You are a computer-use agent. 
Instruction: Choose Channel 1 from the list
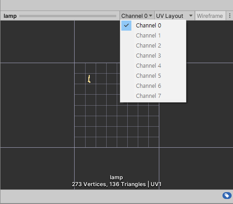[x=153, y=36]
